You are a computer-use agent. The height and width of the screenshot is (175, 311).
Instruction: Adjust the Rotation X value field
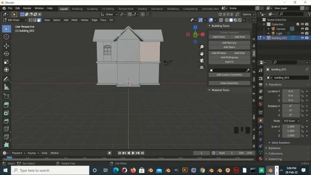291,106
